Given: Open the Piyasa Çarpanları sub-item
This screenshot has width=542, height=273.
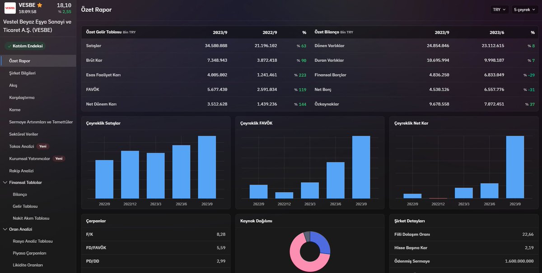Looking at the screenshot, I should pyautogui.click(x=29, y=253).
